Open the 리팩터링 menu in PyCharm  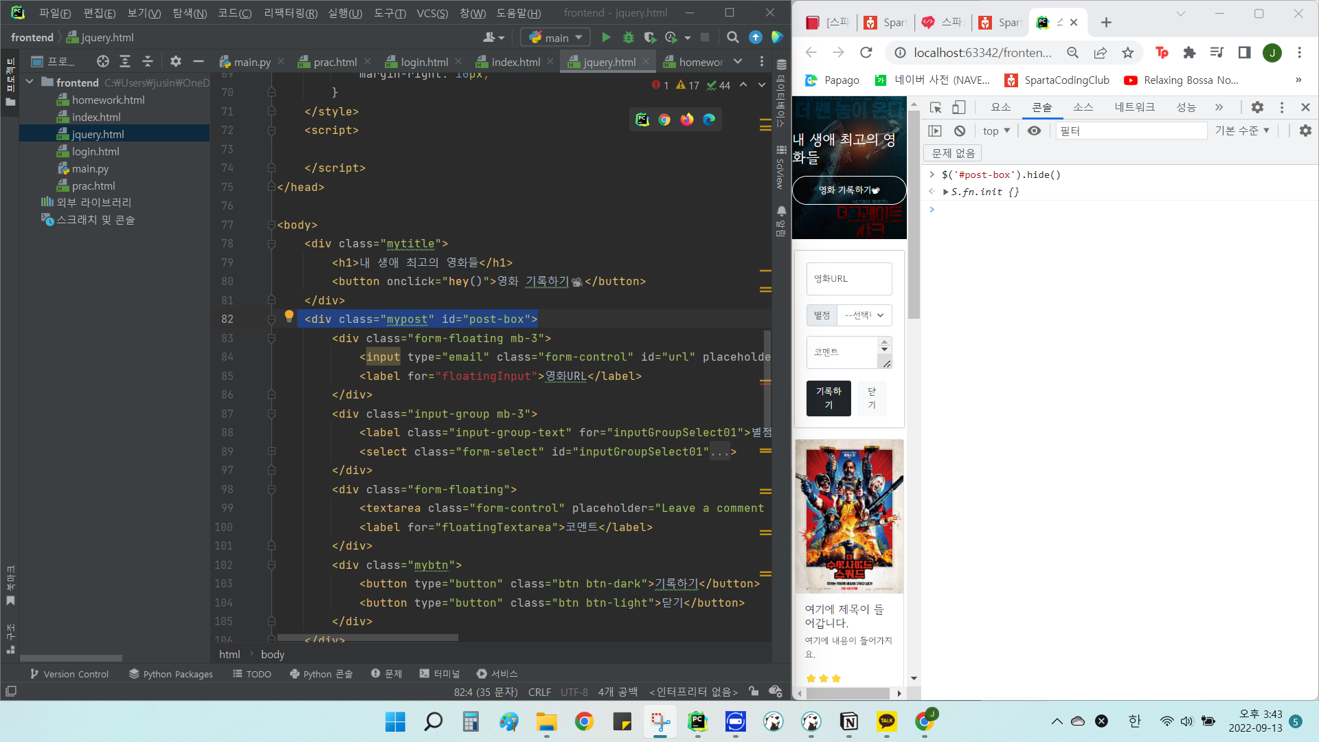[x=291, y=13]
